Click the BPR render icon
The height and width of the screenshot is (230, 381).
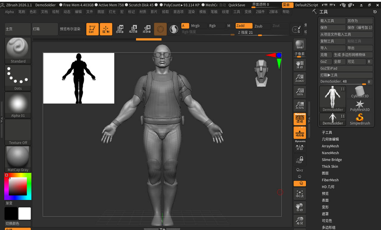coord(299,45)
